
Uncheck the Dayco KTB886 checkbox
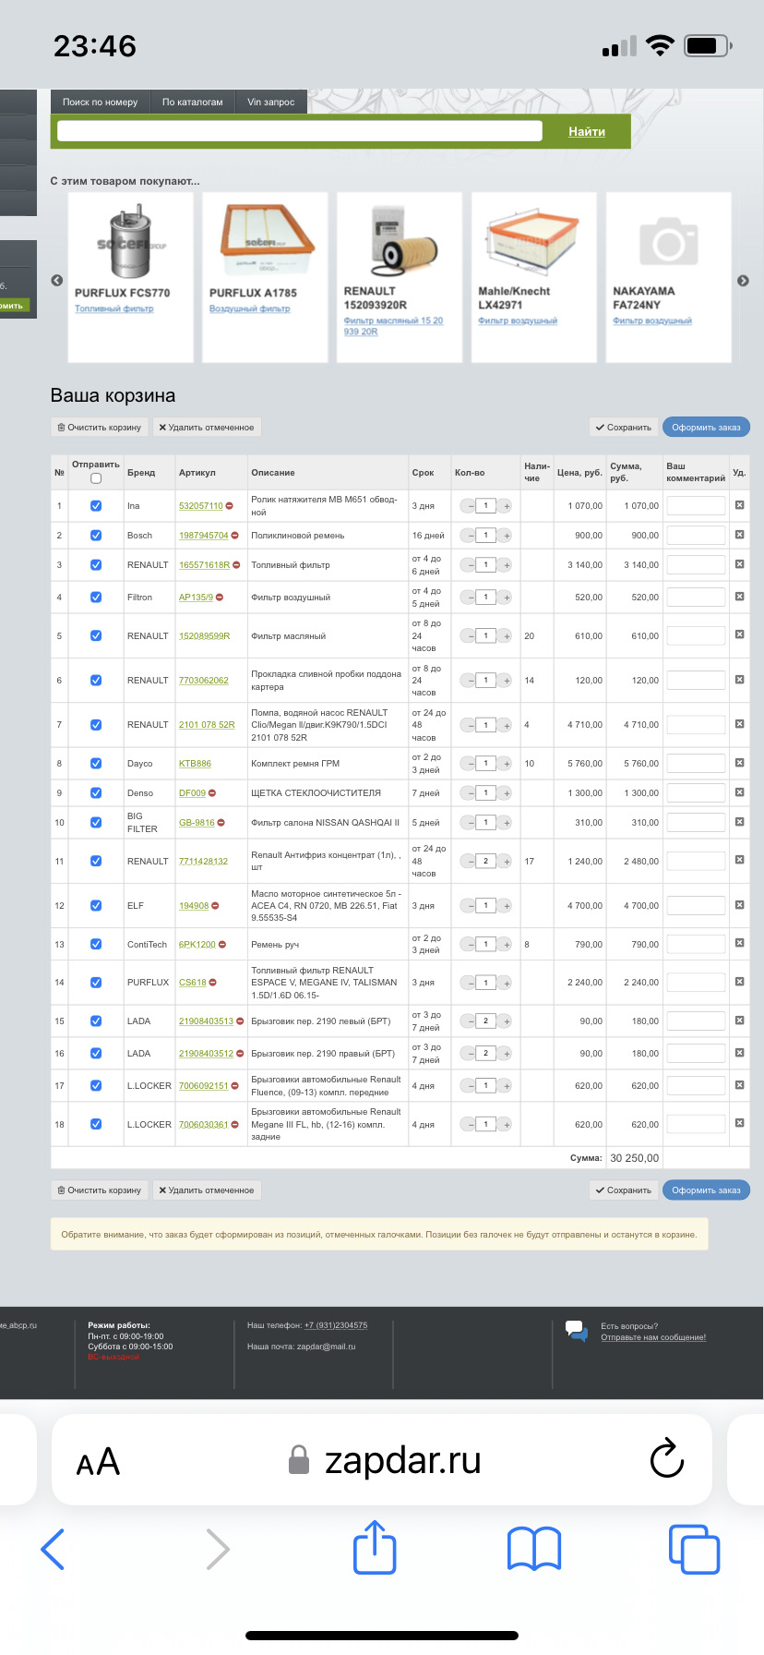pyautogui.click(x=96, y=764)
